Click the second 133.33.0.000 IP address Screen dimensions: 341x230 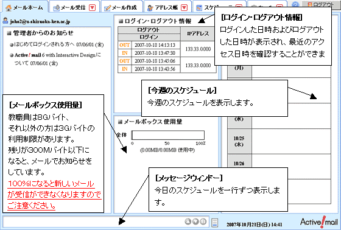pos(198,65)
